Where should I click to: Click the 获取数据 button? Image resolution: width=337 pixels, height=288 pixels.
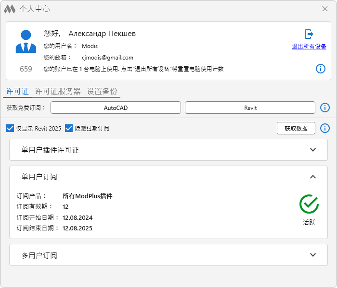click(296, 128)
